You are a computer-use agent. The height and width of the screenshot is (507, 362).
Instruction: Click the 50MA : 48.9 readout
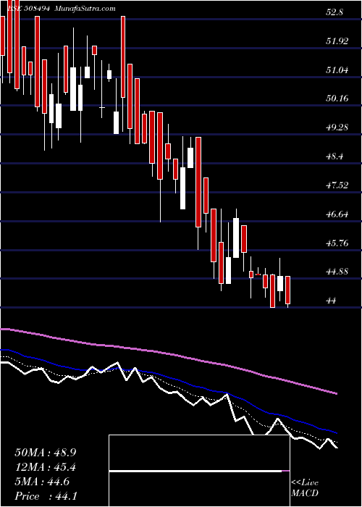[46, 452]
